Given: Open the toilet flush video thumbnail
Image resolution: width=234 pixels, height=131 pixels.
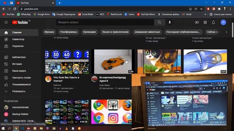Looking at the screenshot, I should pos(67,61).
